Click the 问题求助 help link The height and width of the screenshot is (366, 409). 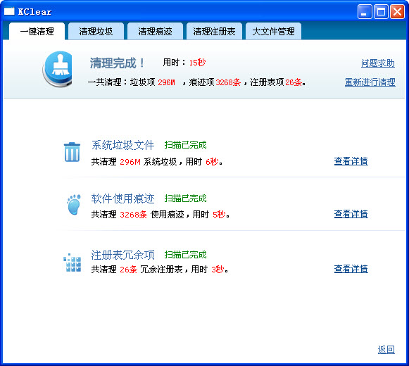[378, 63]
